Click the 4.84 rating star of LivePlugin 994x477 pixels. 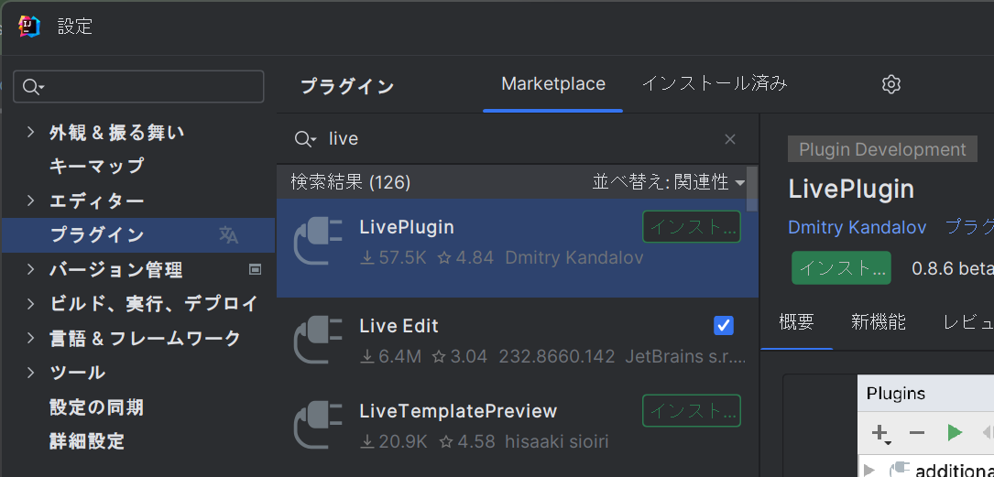tap(444, 258)
